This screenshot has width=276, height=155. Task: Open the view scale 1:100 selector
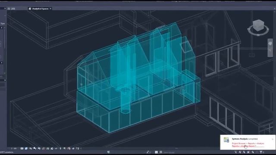pos(14,149)
